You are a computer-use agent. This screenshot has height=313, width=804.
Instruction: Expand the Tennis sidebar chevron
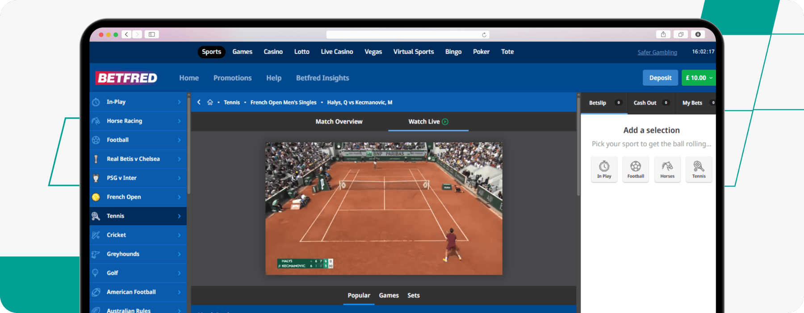(179, 216)
